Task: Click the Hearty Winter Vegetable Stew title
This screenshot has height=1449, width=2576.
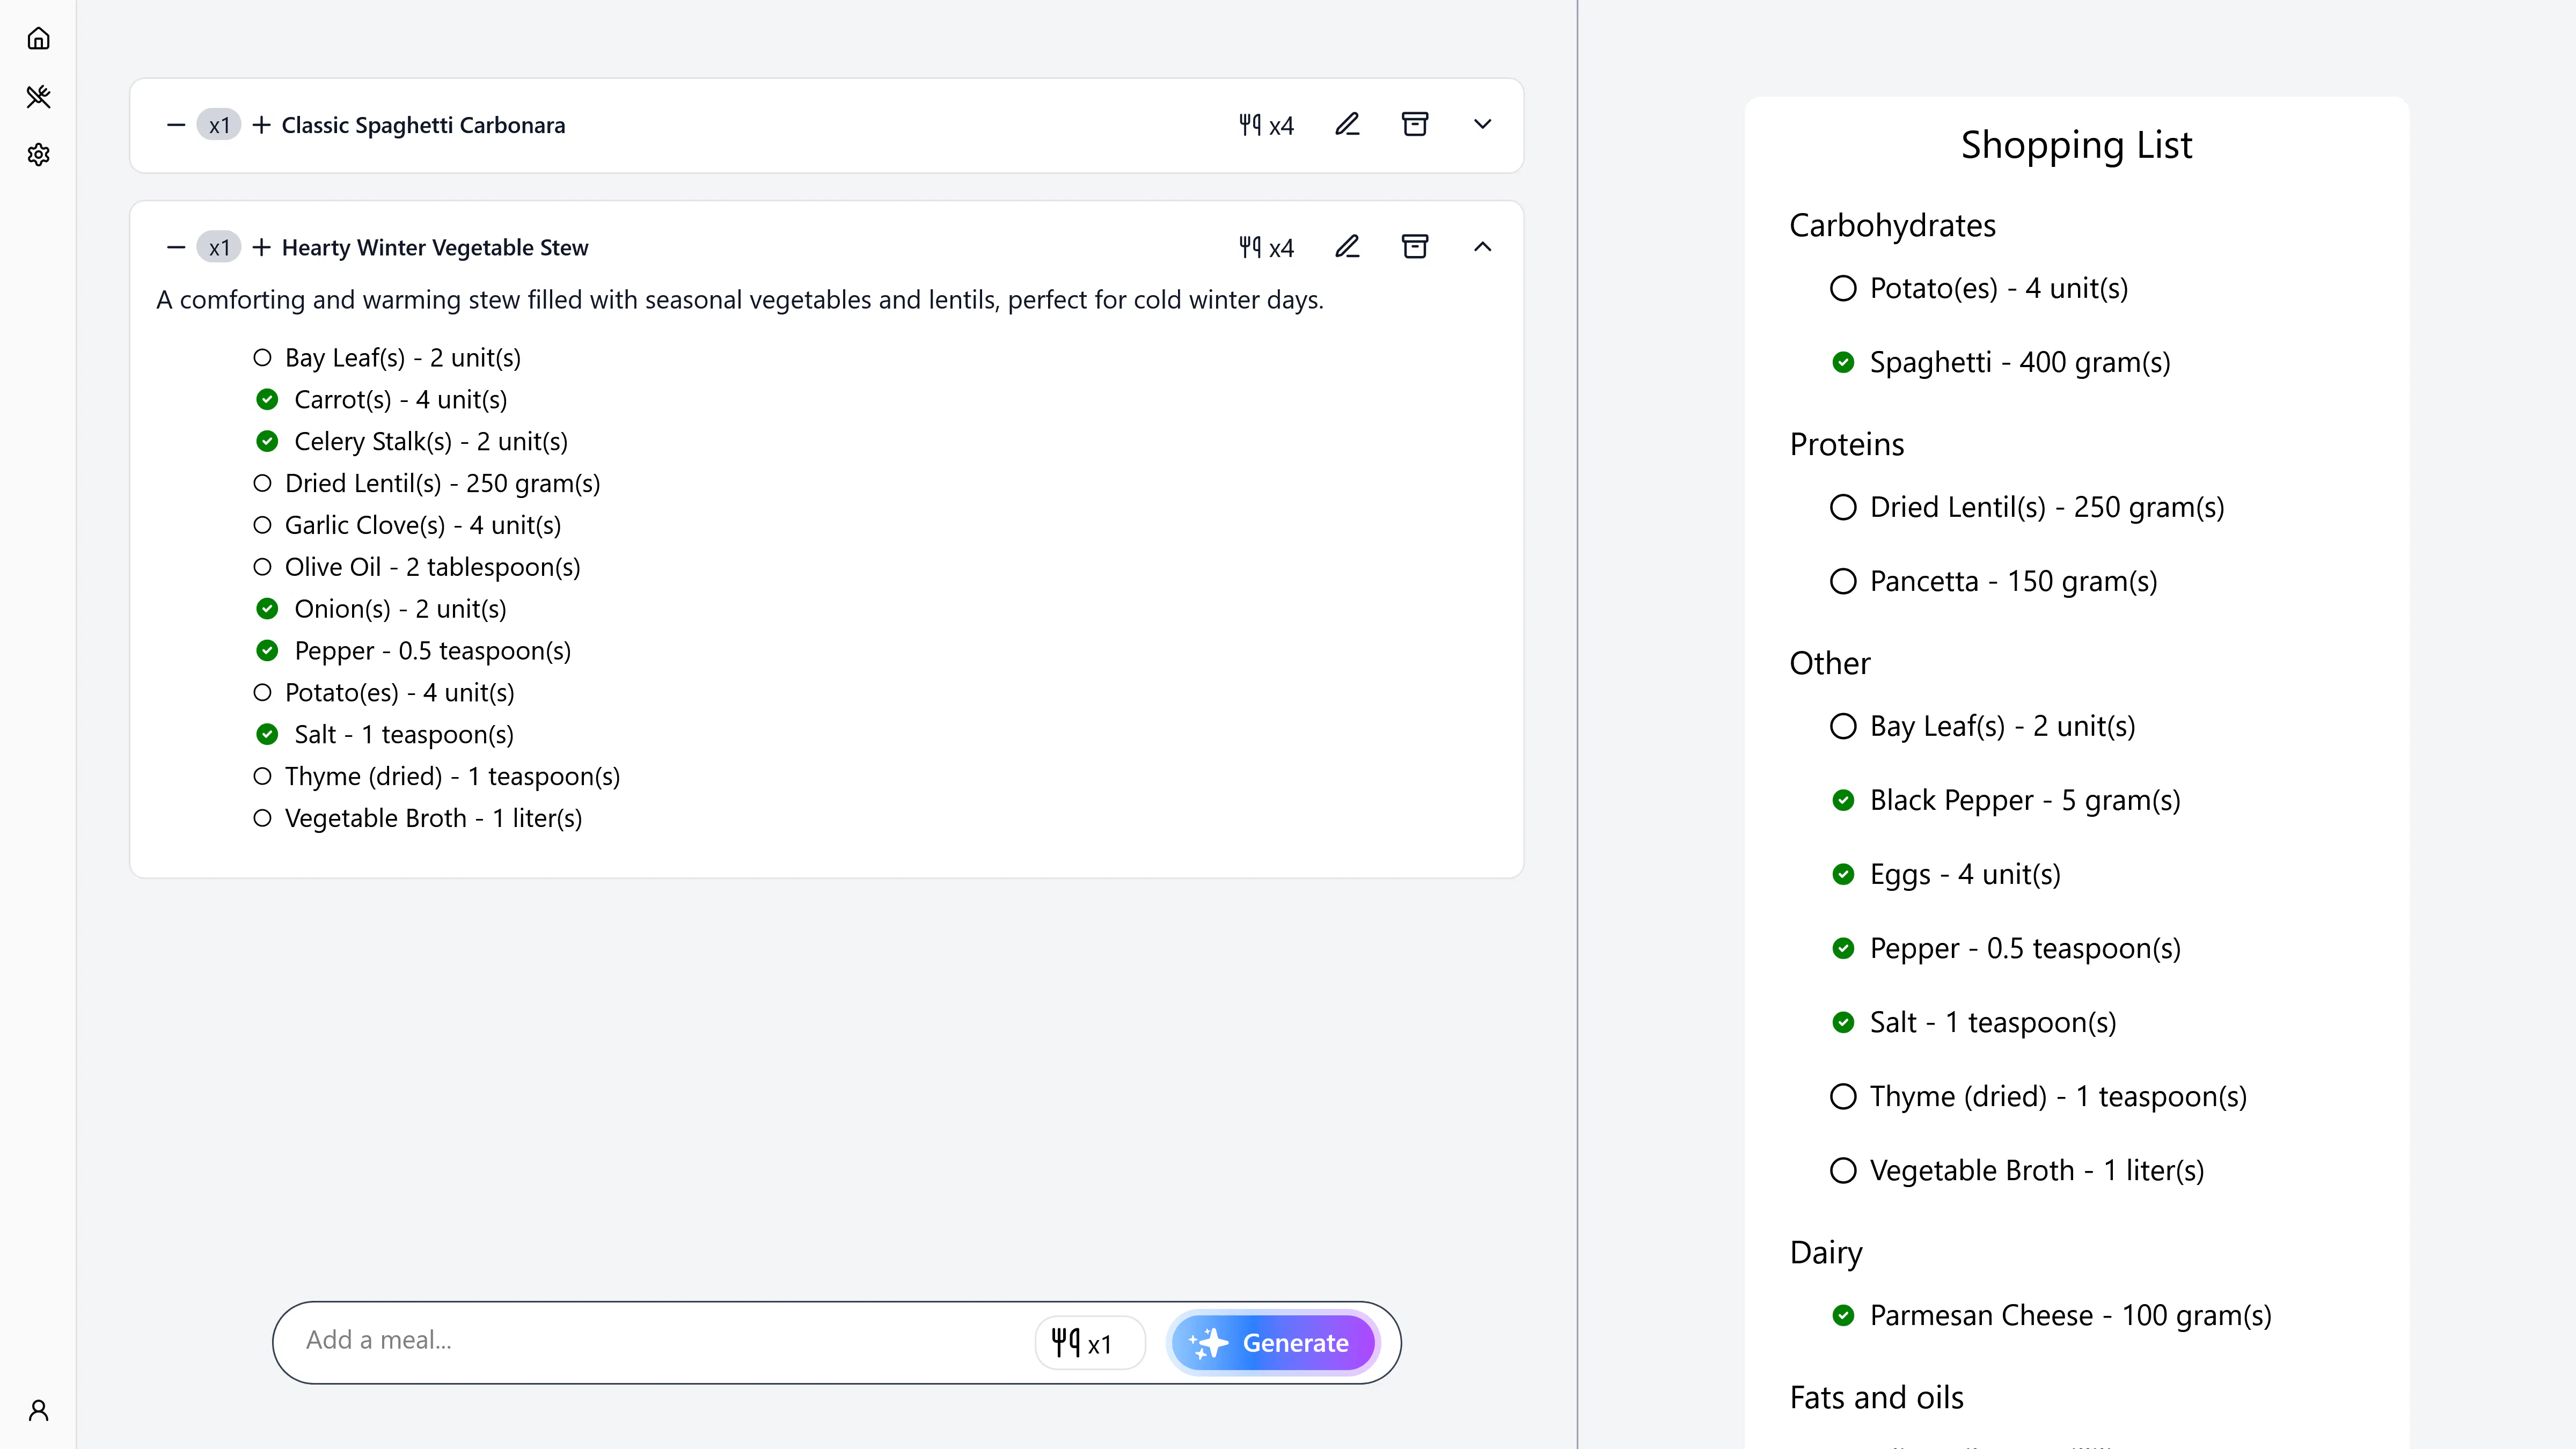Action: 435,247
